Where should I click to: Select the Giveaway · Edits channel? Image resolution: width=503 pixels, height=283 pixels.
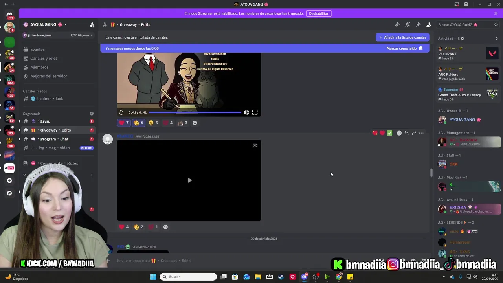point(58,130)
